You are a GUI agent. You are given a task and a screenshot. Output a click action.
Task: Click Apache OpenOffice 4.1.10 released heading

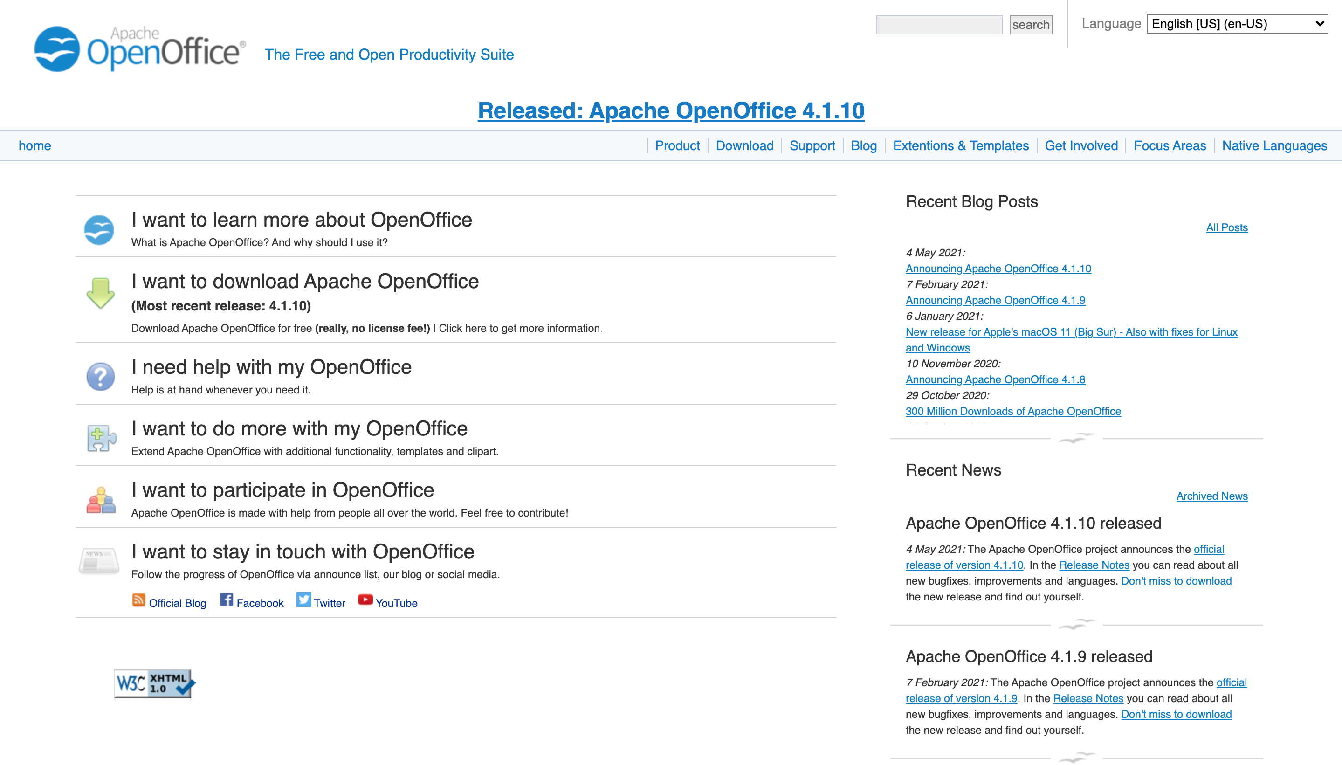click(1033, 524)
